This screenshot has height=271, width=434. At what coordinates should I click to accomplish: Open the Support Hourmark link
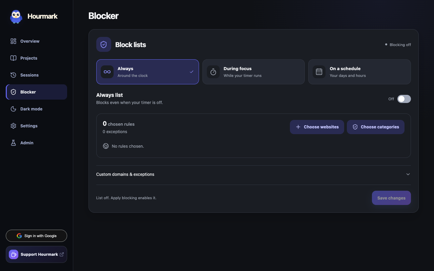tap(36, 254)
